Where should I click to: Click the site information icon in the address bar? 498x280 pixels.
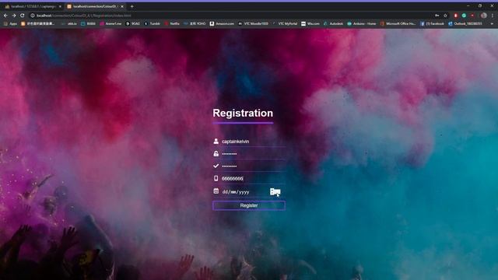[x=33, y=16]
